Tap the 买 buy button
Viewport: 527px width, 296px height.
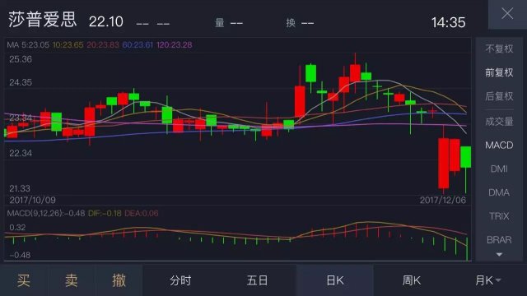point(24,280)
